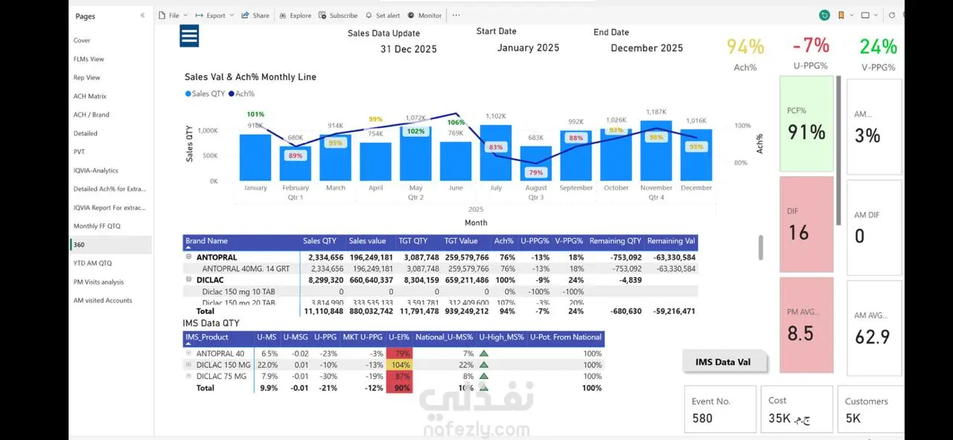Click the view mode rectangle icon
The width and height of the screenshot is (953, 440).
[x=865, y=16]
